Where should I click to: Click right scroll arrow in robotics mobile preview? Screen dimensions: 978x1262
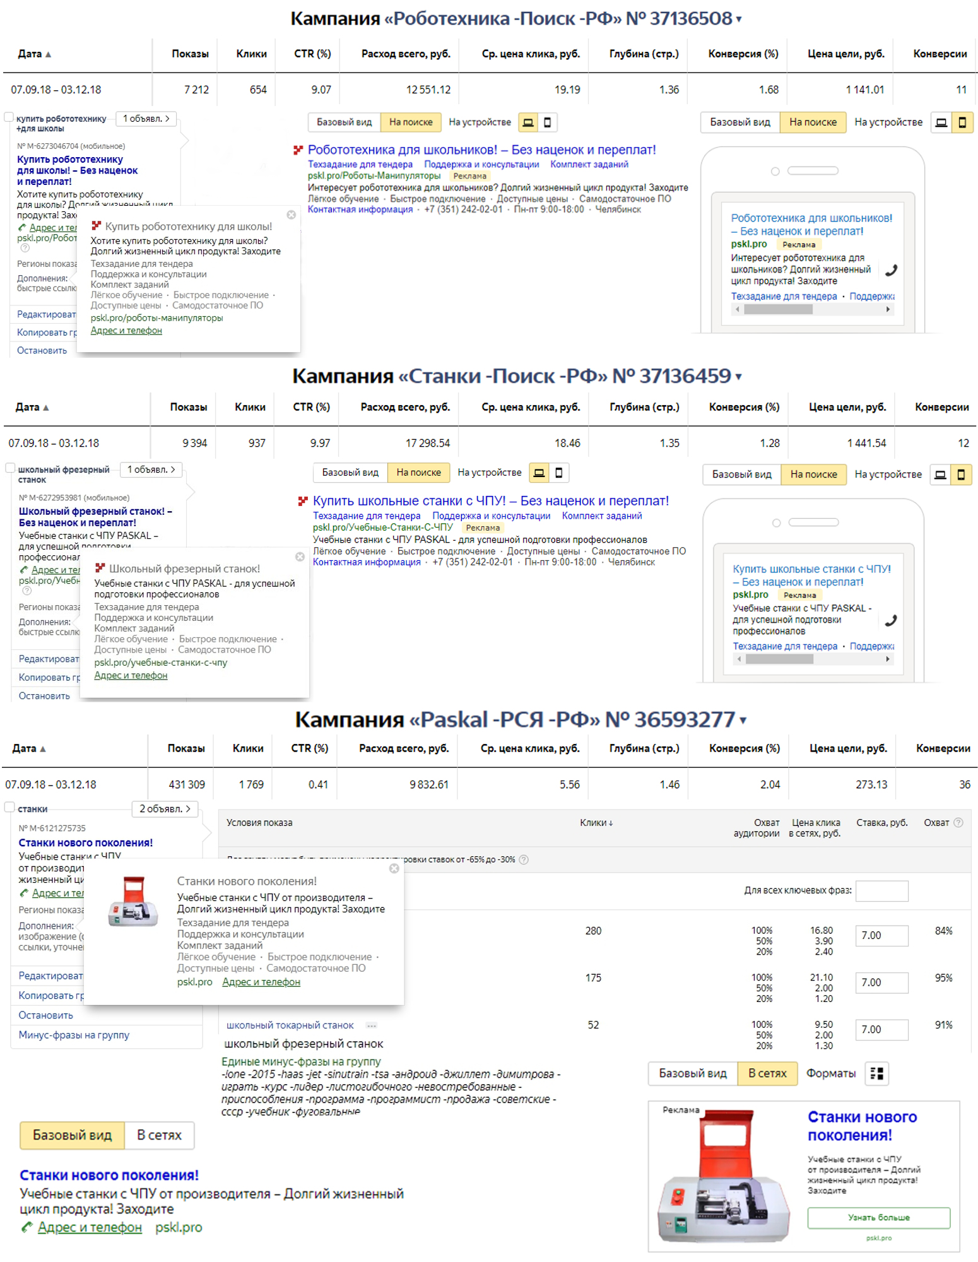pos(888,310)
